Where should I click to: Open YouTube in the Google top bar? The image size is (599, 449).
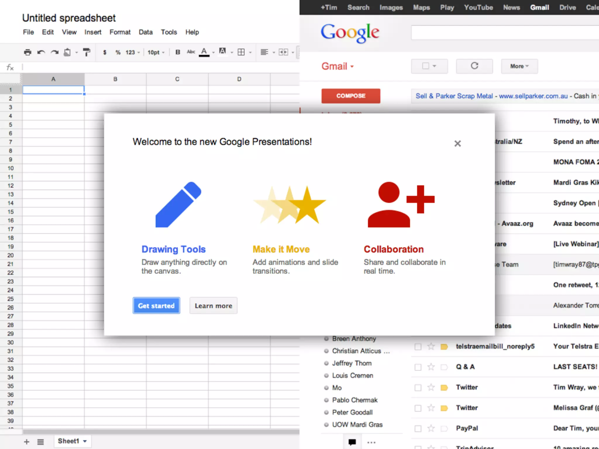tap(478, 8)
